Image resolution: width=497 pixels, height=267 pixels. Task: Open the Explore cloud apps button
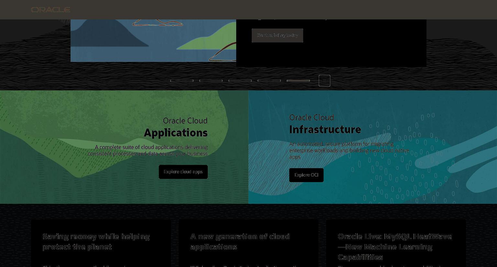(183, 172)
